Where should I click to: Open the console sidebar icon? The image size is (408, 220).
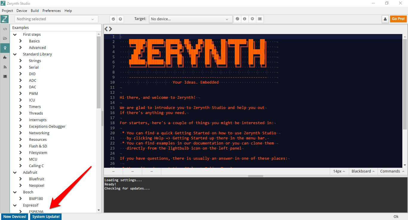pyautogui.click(x=5, y=76)
